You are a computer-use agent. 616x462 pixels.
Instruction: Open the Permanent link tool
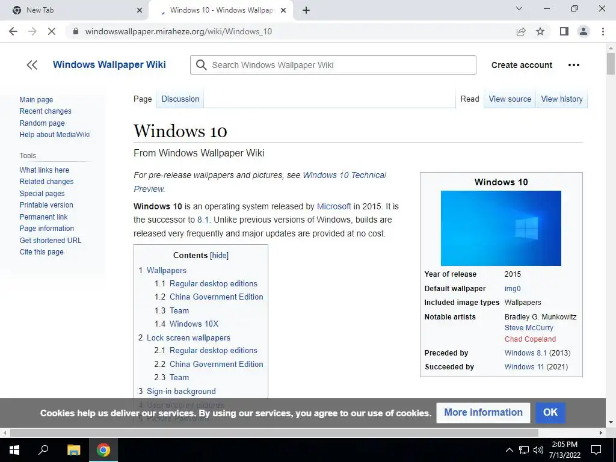click(43, 217)
